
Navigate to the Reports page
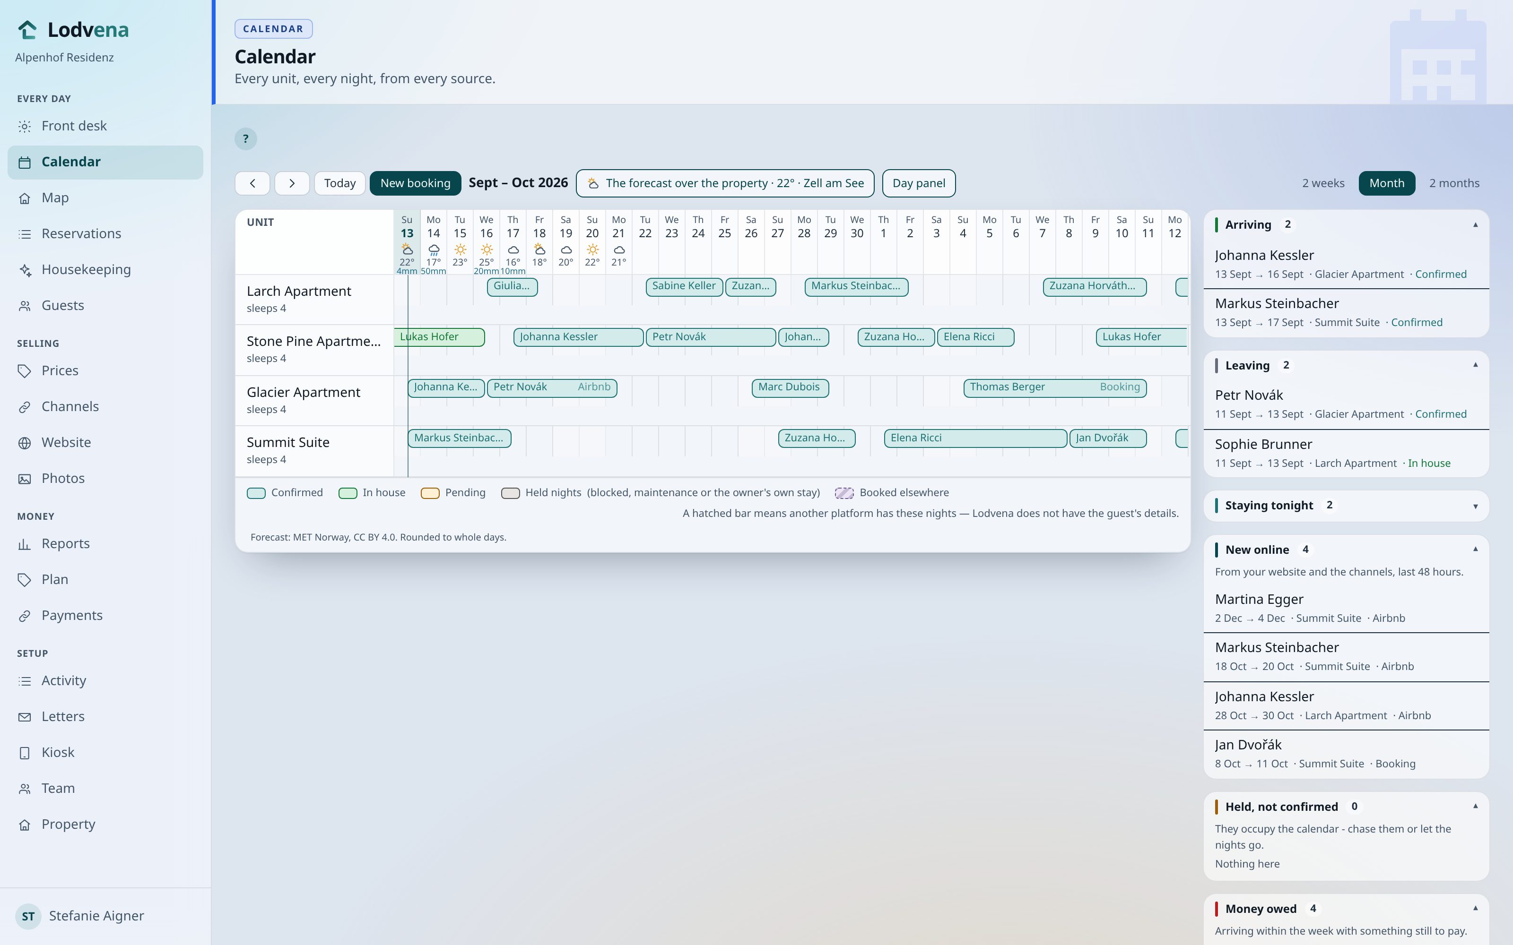105,544
